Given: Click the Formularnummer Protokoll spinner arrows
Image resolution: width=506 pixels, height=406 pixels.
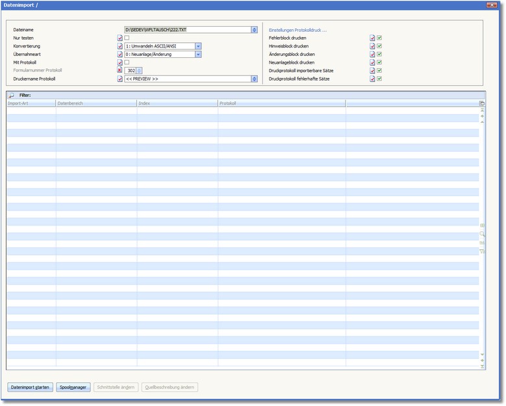Looking at the screenshot, I should 140,71.
